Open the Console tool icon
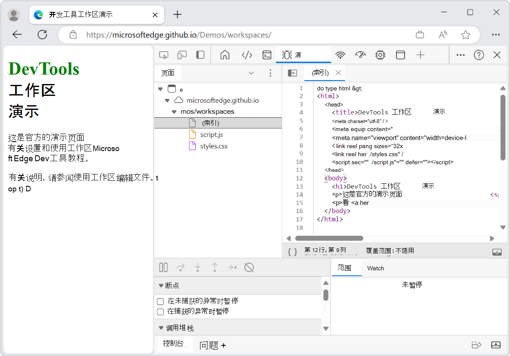 [x=266, y=55]
